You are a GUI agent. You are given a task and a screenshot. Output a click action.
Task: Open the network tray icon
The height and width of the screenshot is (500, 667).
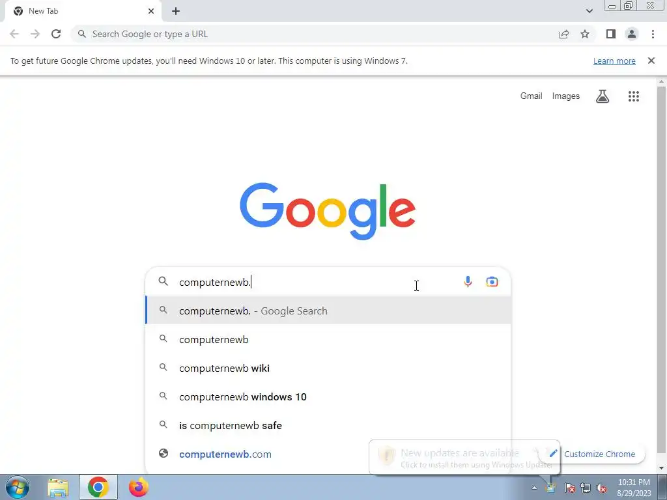pos(586,488)
